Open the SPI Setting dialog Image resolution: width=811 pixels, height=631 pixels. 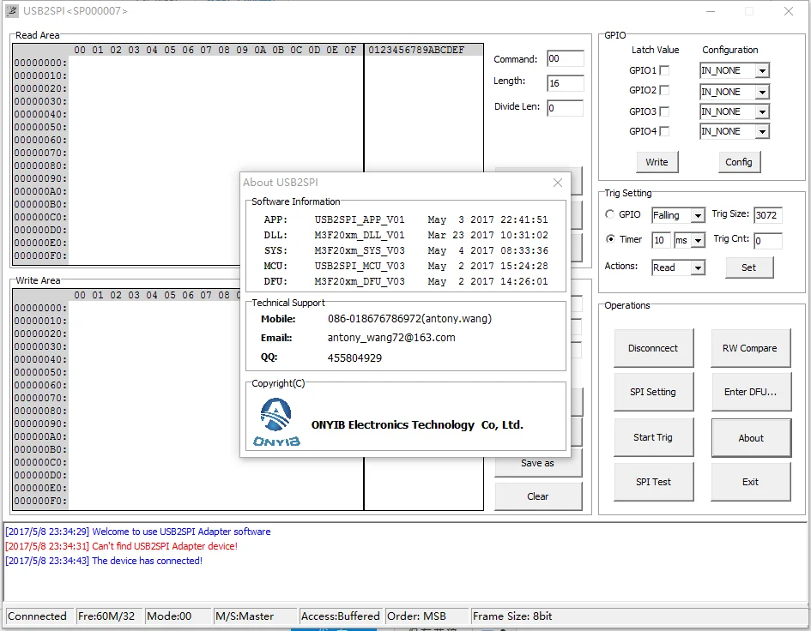pyautogui.click(x=653, y=392)
